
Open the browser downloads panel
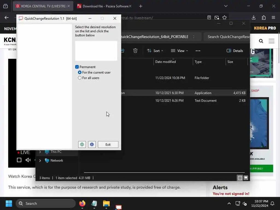pyautogui.click(x=253, y=17)
